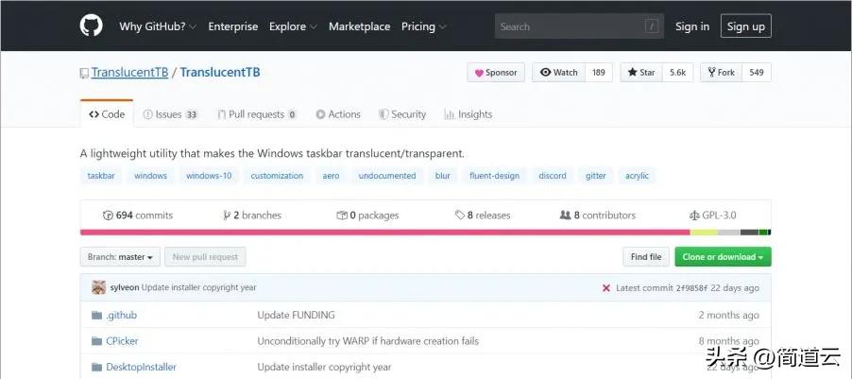Click the sylveon avatar thumbnail

pyautogui.click(x=98, y=287)
